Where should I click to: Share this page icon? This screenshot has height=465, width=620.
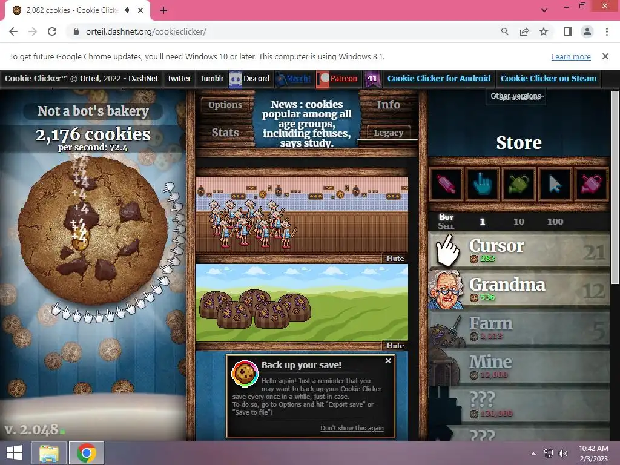coord(524,31)
